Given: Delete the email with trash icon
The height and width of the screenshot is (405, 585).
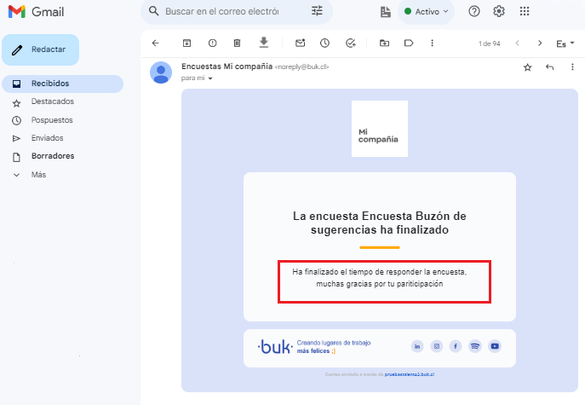Looking at the screenshot, I should click(x=238, y=43).
